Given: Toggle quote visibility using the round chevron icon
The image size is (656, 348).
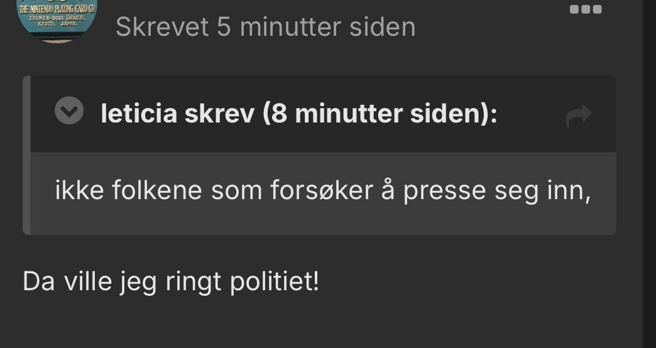Looking at the screenshot, I should [x=69, y=111].
